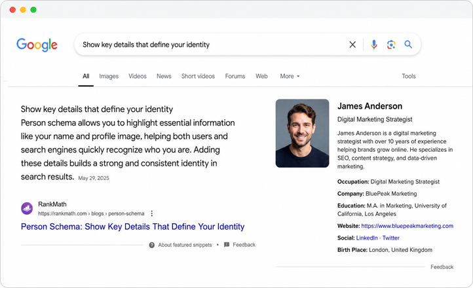
Task: Switch to the Videos tab
Action: (138, 76)
